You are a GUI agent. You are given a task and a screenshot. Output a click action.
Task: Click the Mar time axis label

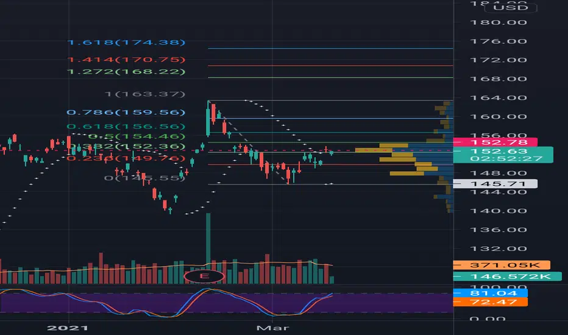tap(272, 328)
